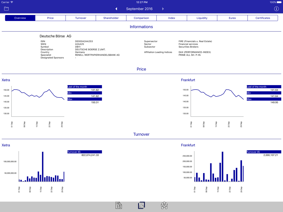
Task: Tap the Frankfurt heading above the price chart
Action: [188, 80]
